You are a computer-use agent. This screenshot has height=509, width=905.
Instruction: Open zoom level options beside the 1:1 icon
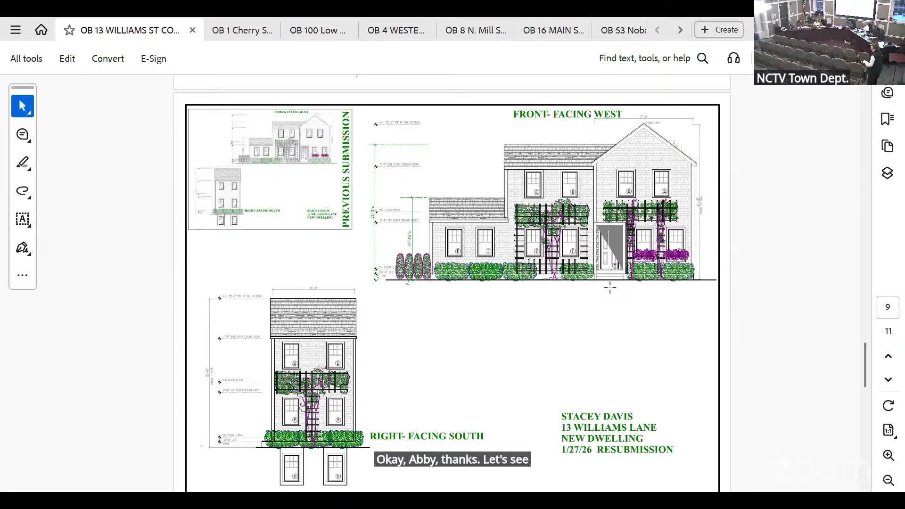point(888,430)
